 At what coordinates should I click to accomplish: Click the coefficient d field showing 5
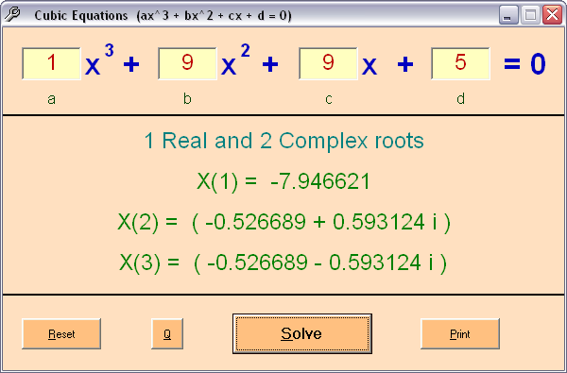coord(460,63)
